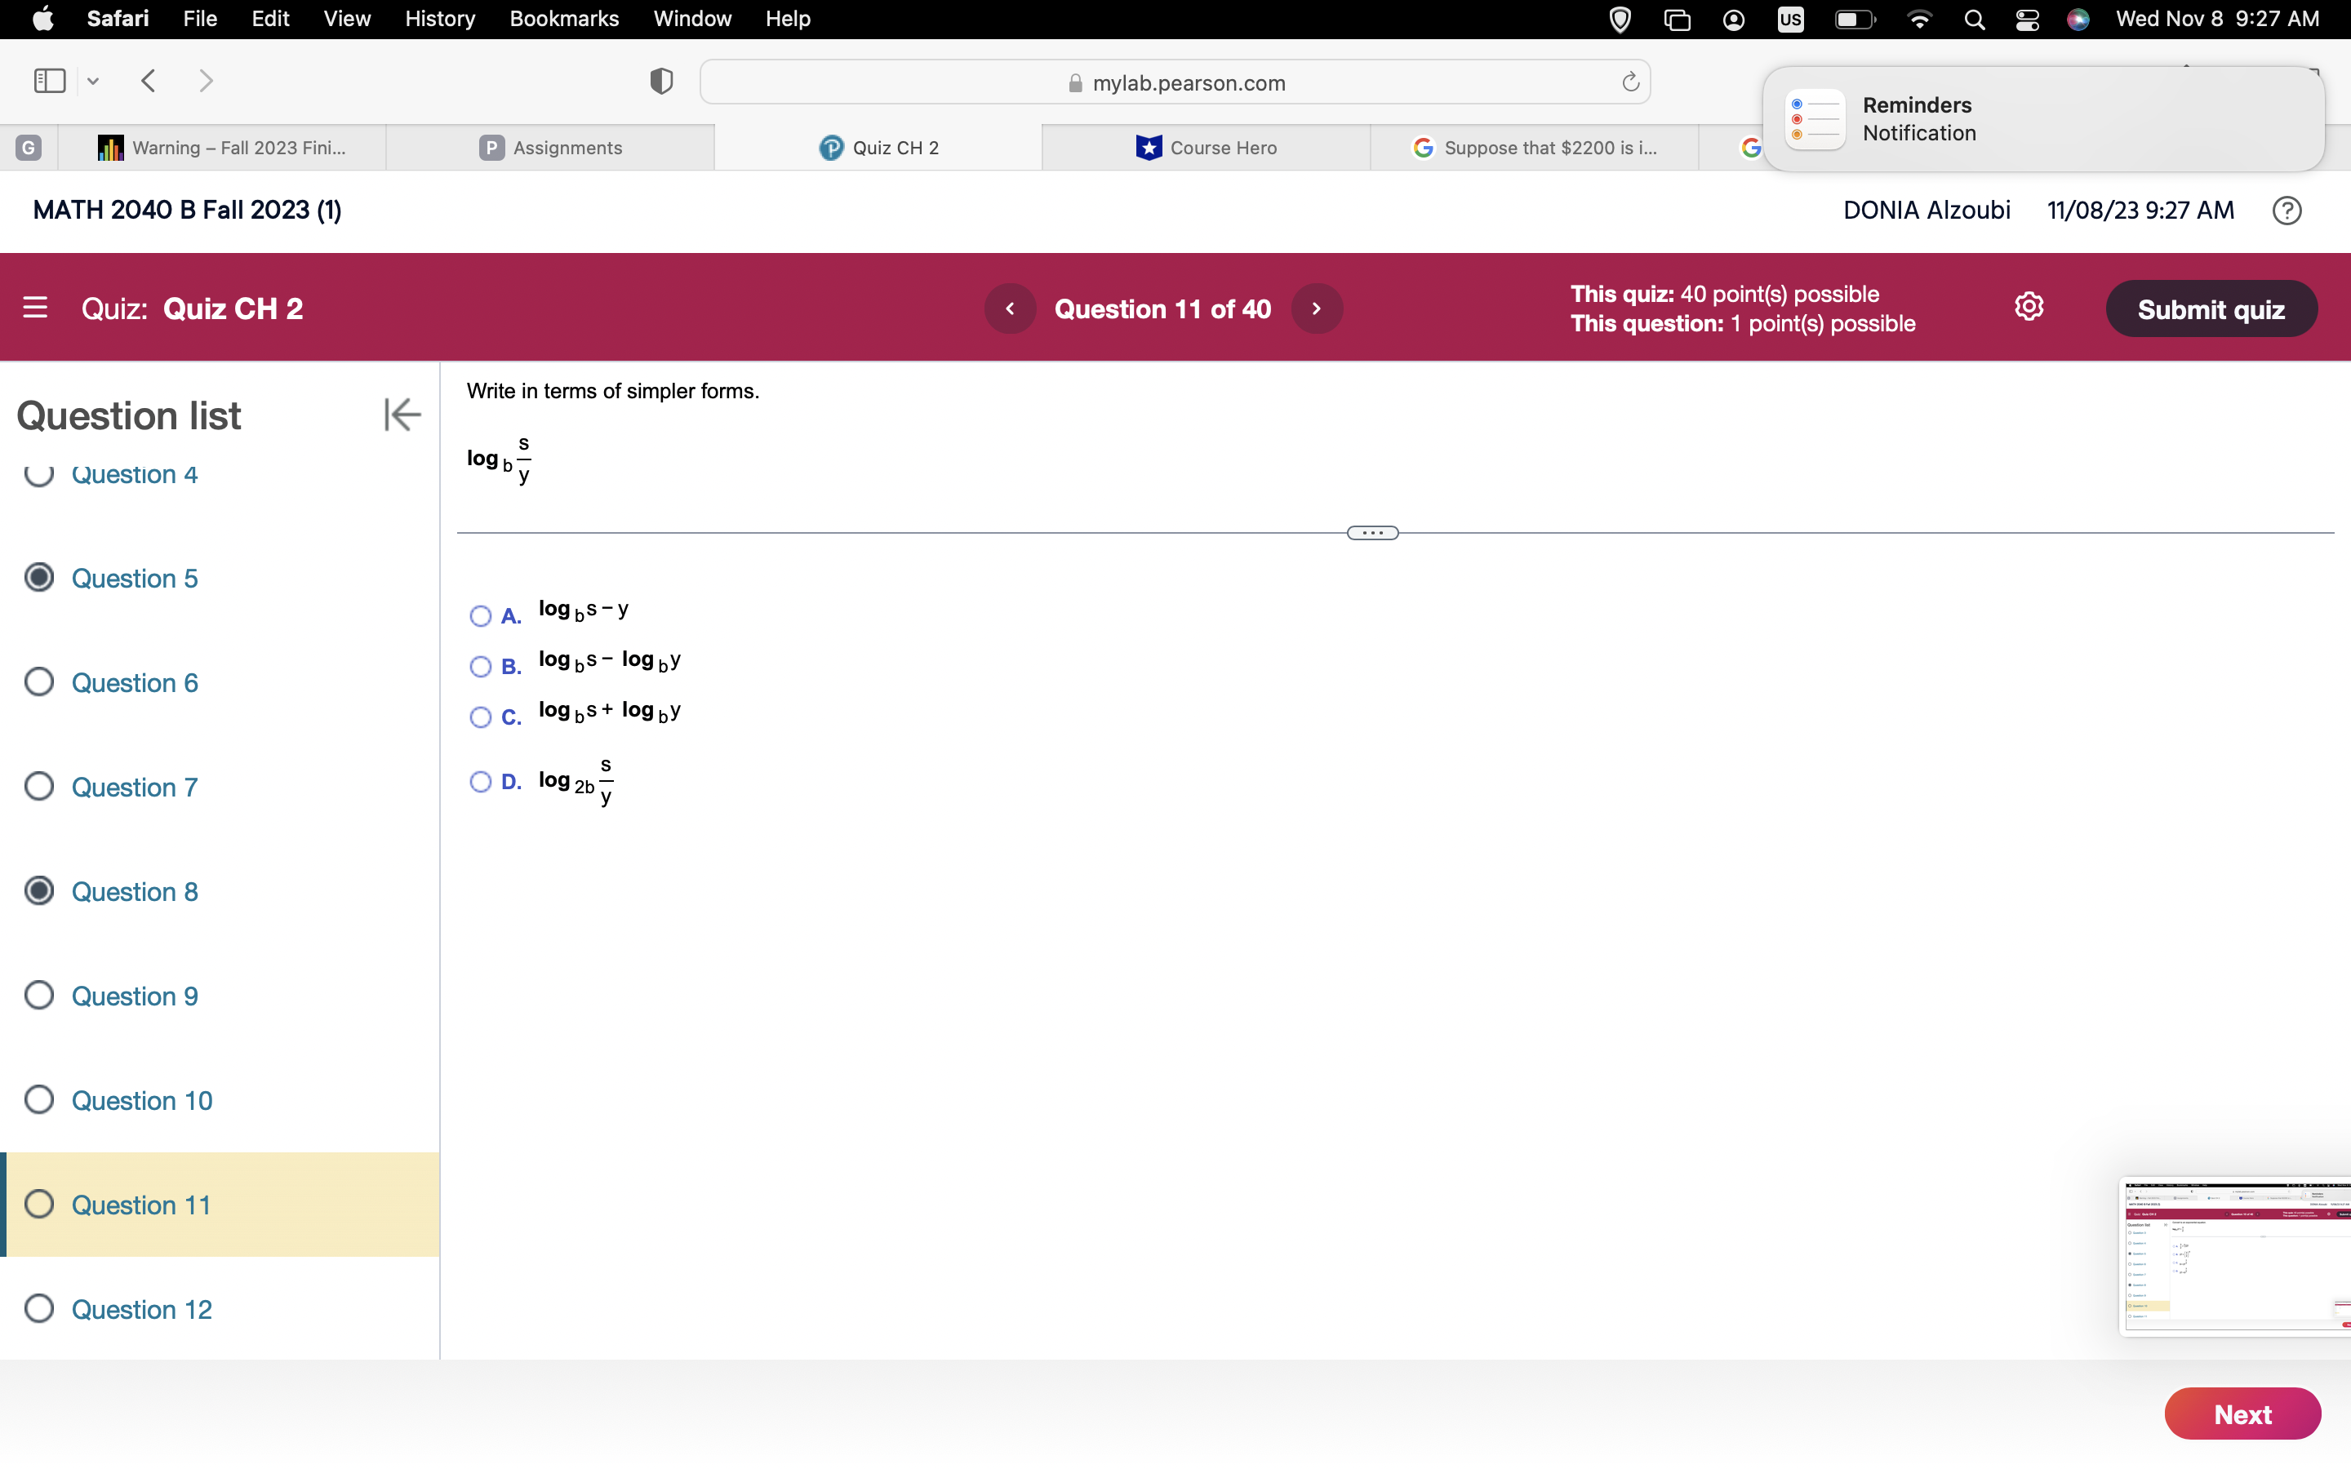Screen dimensions: 2351x1469
Task: Click the mylab.pearson.com address bar
Action: [x=1175, y=82]
